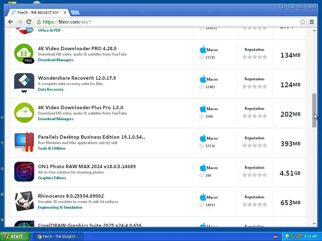Go back with the browser back arrow

(x=10, y=22)
